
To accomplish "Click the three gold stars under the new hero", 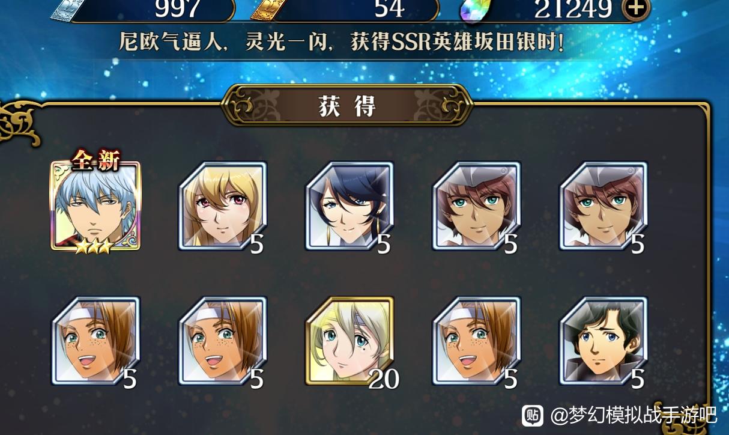I will (x=94, y=245).
